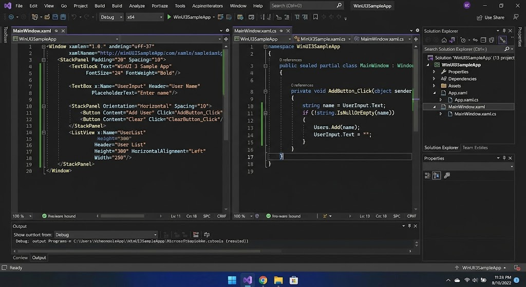This screenshot has height=287, width=526.
Task: Open the Project menu
Action: point(81,6)
